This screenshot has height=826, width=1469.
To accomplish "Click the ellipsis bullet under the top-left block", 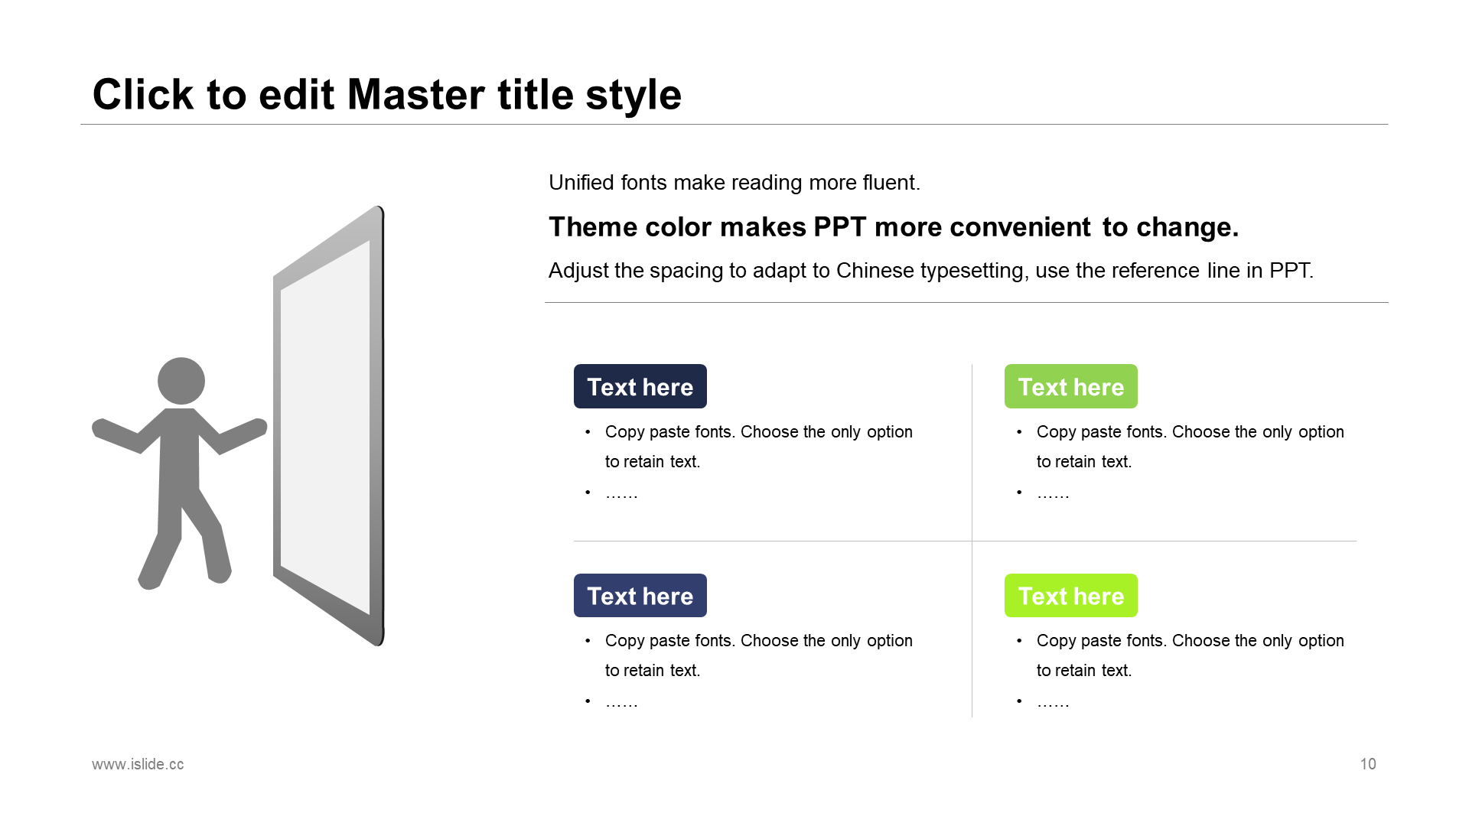I will 621,495.
